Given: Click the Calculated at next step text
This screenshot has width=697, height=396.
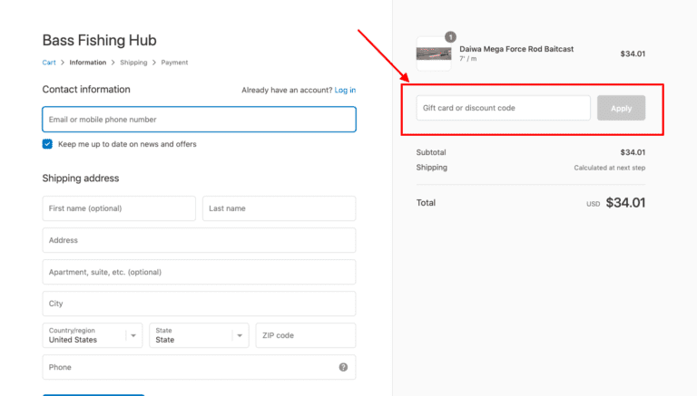Looking at the screenshot, I should coord(610,168).
